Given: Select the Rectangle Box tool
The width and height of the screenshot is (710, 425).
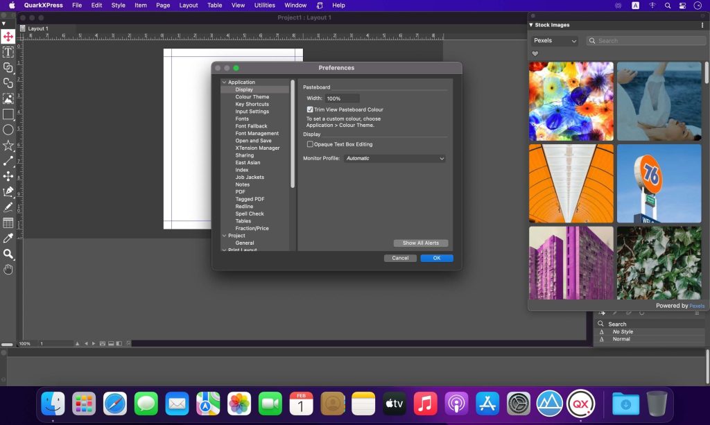Looking at the screenshot, I should pos(8,114).
